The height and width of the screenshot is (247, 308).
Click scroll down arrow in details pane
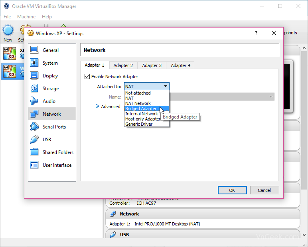pos(304,235)
